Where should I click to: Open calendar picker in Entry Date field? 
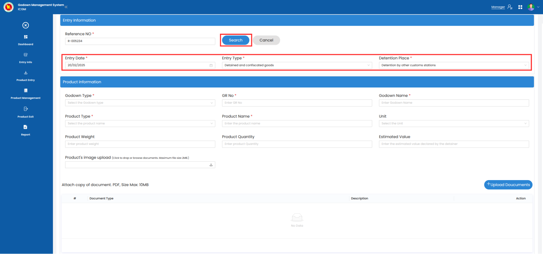pos(211,65)
